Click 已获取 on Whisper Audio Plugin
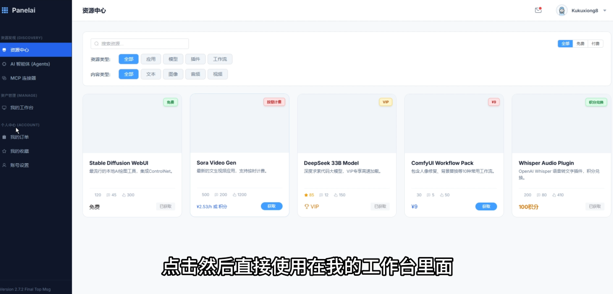Viewport: 613px width, 294px height. (x=595, y=206)
